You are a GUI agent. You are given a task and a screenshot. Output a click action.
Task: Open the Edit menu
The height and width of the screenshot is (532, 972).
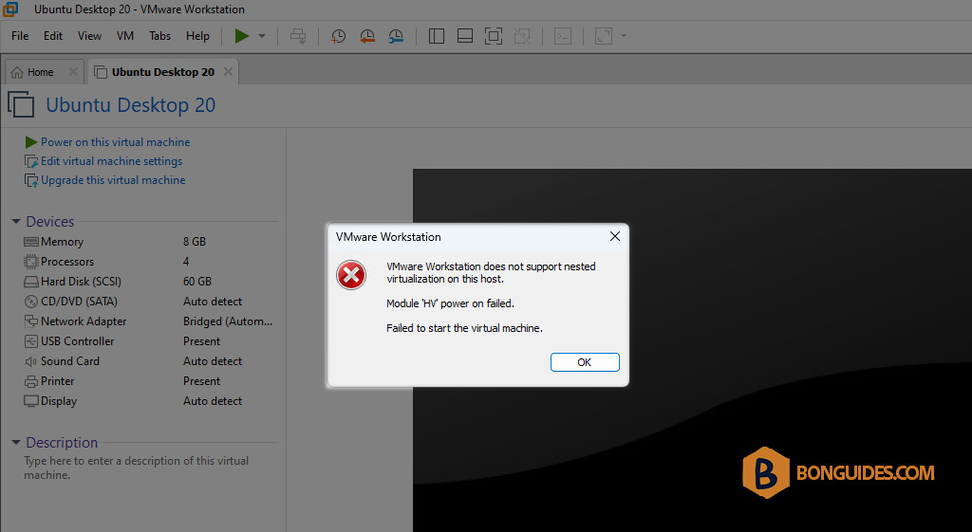53,36
